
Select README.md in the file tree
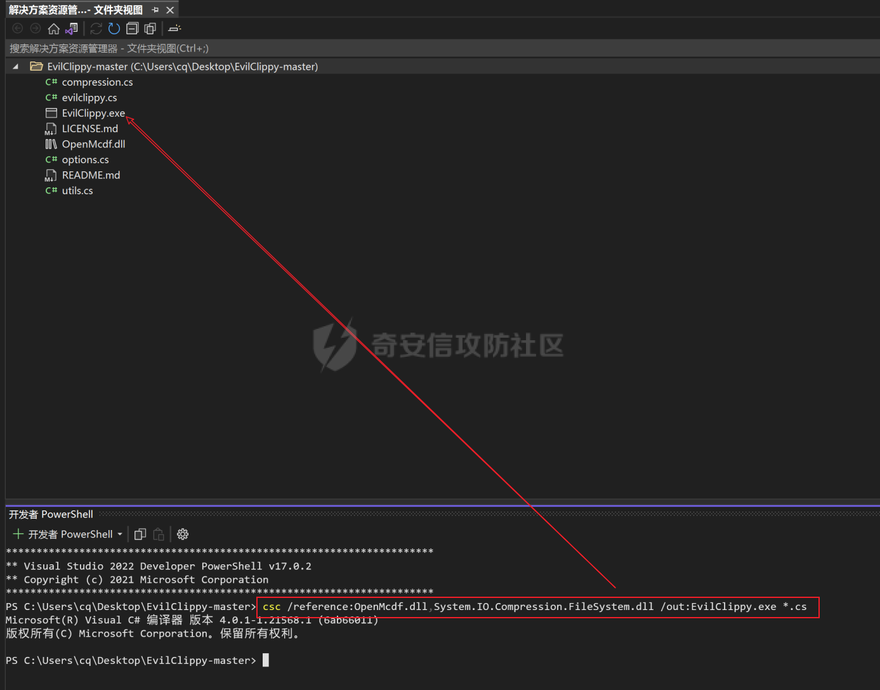click(91, 175)
